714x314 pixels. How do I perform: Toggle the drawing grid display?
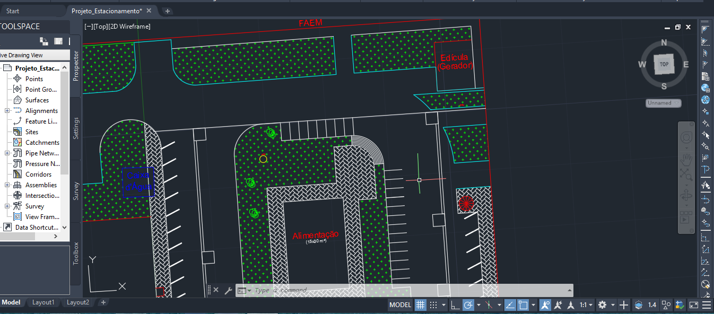click(420, 305)
